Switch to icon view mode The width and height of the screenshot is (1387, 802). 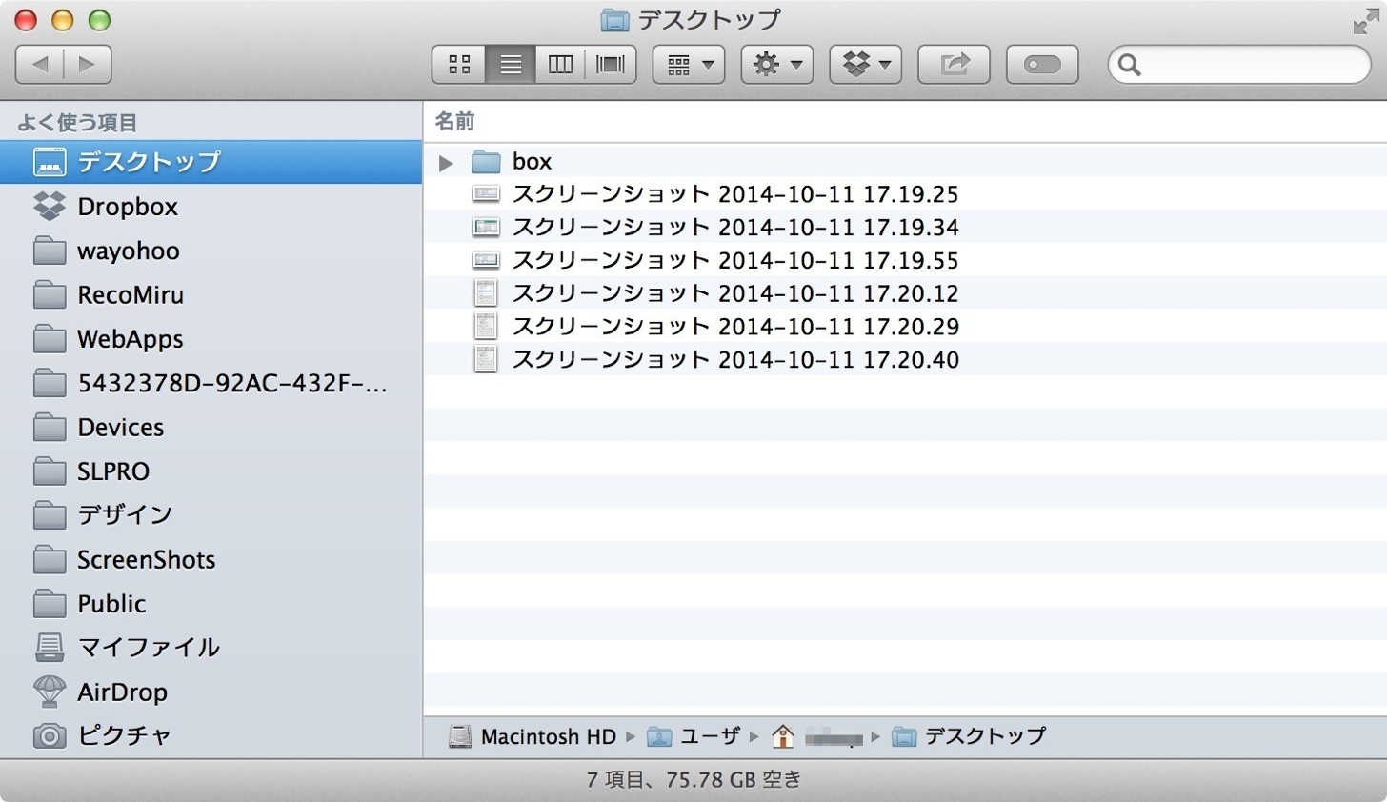click(459, 65)
